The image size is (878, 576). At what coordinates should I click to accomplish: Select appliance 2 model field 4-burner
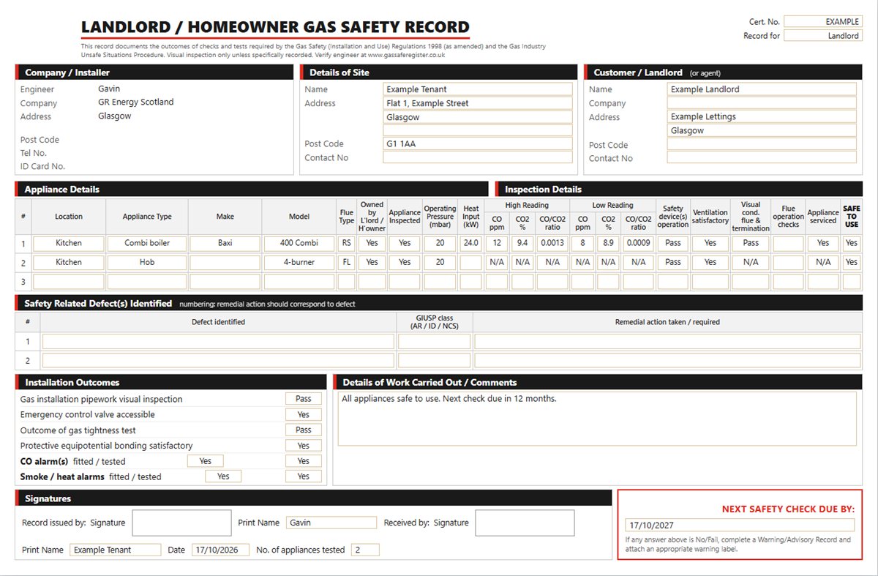(x=299, y=262)
